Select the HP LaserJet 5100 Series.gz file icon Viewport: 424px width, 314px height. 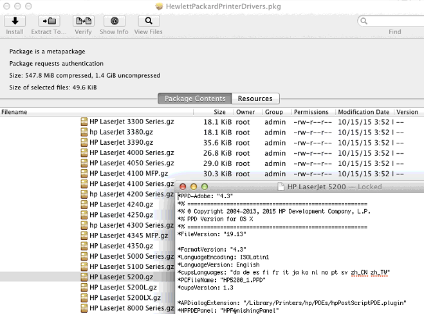click(84, 266)
